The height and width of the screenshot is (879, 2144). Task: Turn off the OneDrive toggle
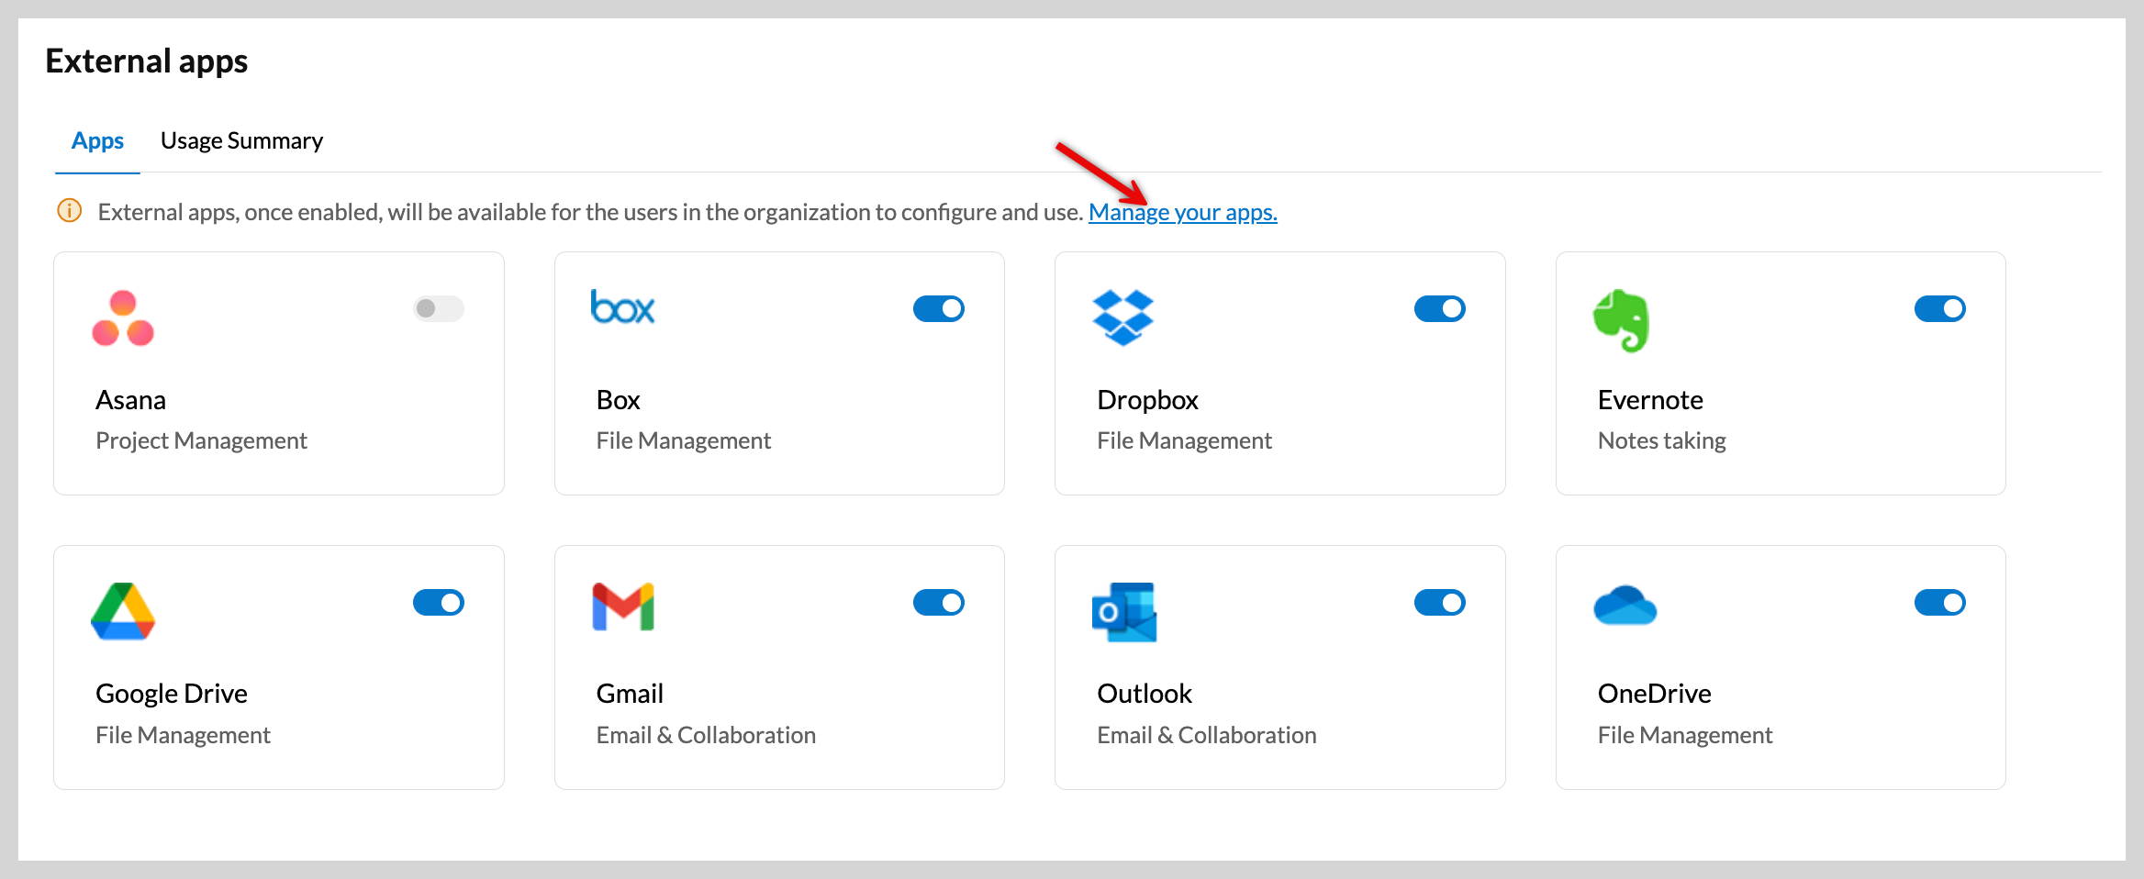click(1939, 603)
